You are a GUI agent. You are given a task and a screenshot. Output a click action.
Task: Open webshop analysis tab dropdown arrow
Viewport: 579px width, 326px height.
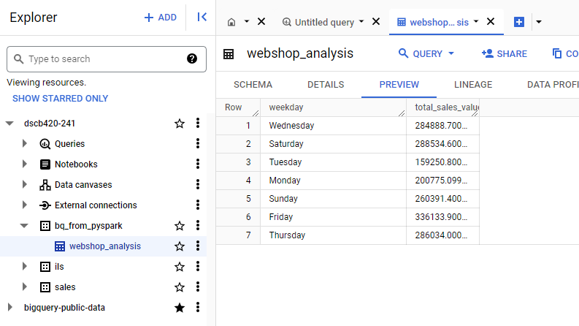476,22
